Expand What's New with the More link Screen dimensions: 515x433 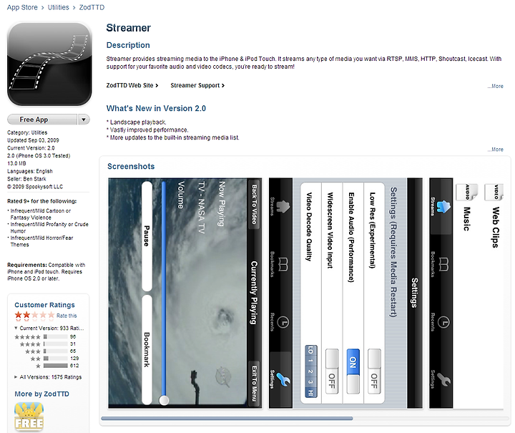(495, 149)
